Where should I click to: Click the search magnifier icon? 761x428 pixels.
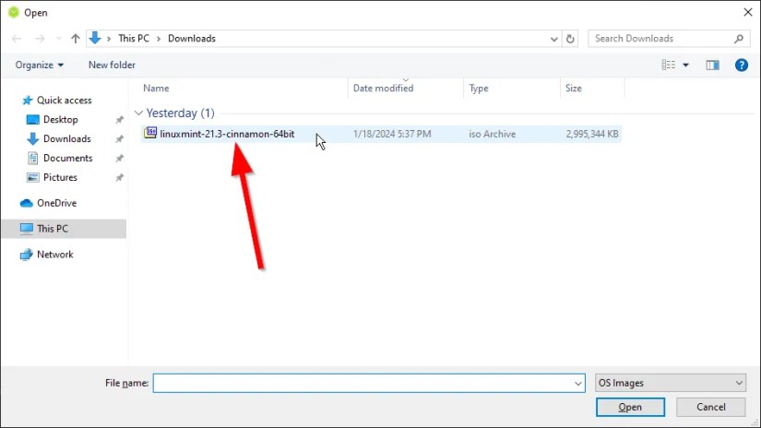(739, 39)
